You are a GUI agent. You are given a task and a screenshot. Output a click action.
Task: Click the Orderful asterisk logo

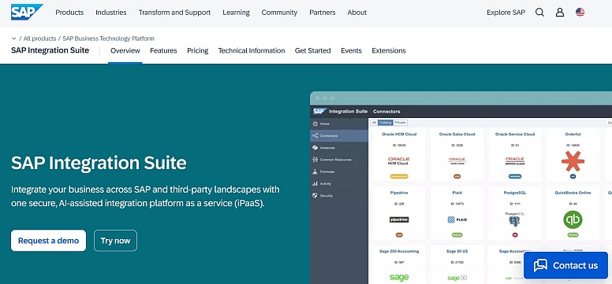tap(573, 161)
